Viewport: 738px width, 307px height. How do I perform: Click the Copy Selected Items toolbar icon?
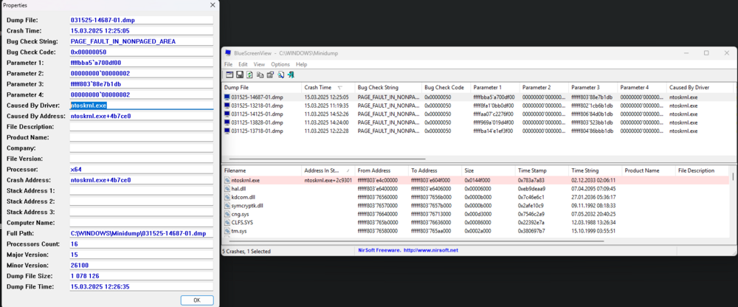click(x=261, y=75)
